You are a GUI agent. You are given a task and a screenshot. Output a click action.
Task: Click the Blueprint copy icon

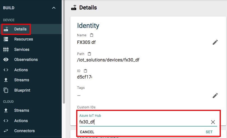coord(6,90)
